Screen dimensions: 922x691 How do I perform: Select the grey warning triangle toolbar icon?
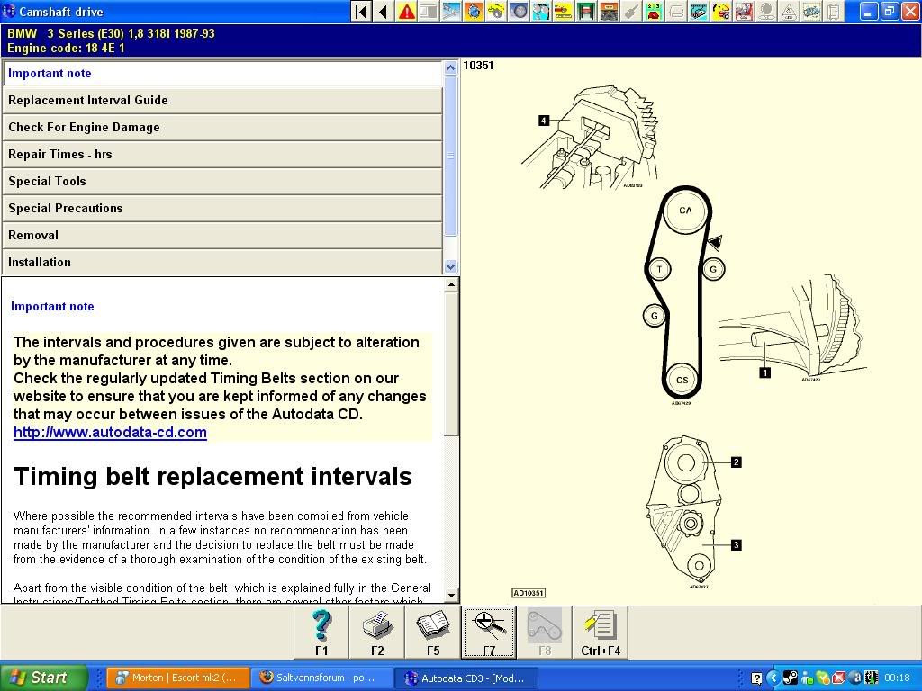pos(789,11)
